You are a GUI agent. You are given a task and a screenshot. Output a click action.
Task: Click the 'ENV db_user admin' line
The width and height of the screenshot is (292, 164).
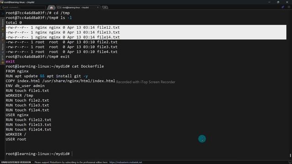25,86
